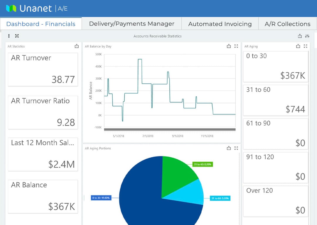The image size is (317, 225).
Task: Click the 11/1/2018 axis label
Action: point(207,136)
